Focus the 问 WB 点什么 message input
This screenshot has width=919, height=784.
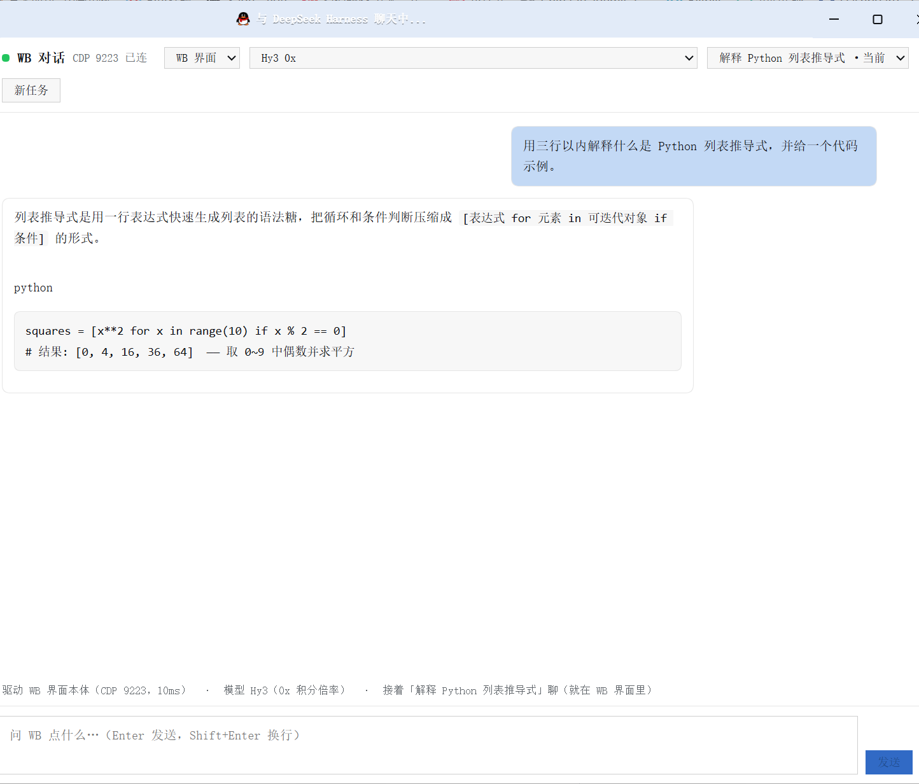(x=429, y=745)
